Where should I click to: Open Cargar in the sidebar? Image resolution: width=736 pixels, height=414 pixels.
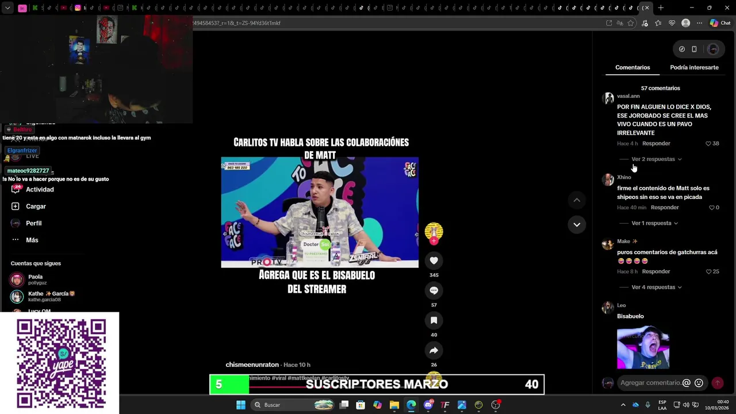[29, 206]
